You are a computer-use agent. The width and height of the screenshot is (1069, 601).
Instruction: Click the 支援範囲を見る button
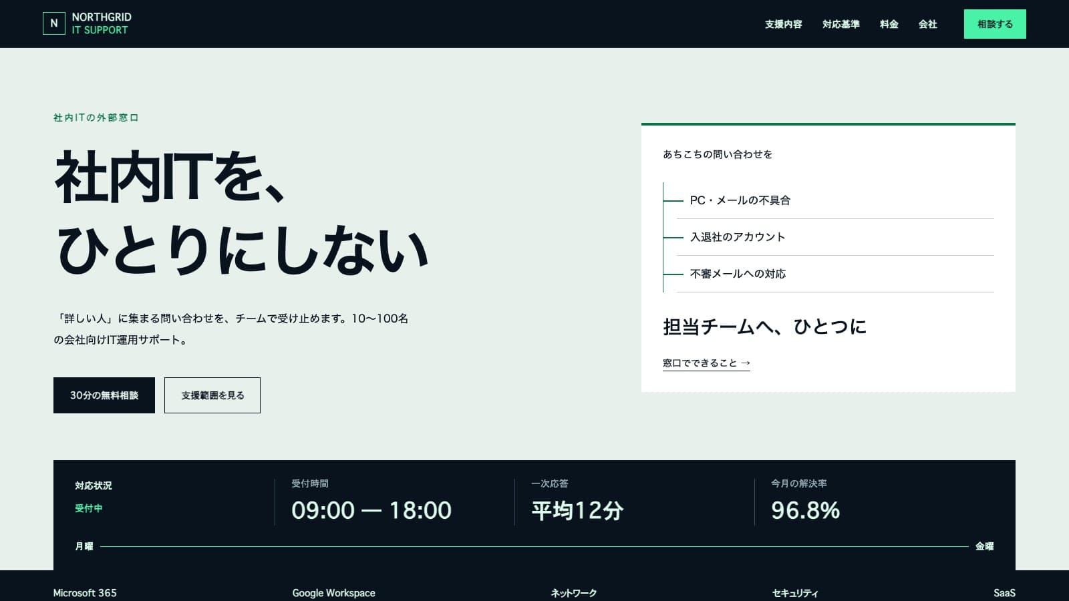point(212,395)
